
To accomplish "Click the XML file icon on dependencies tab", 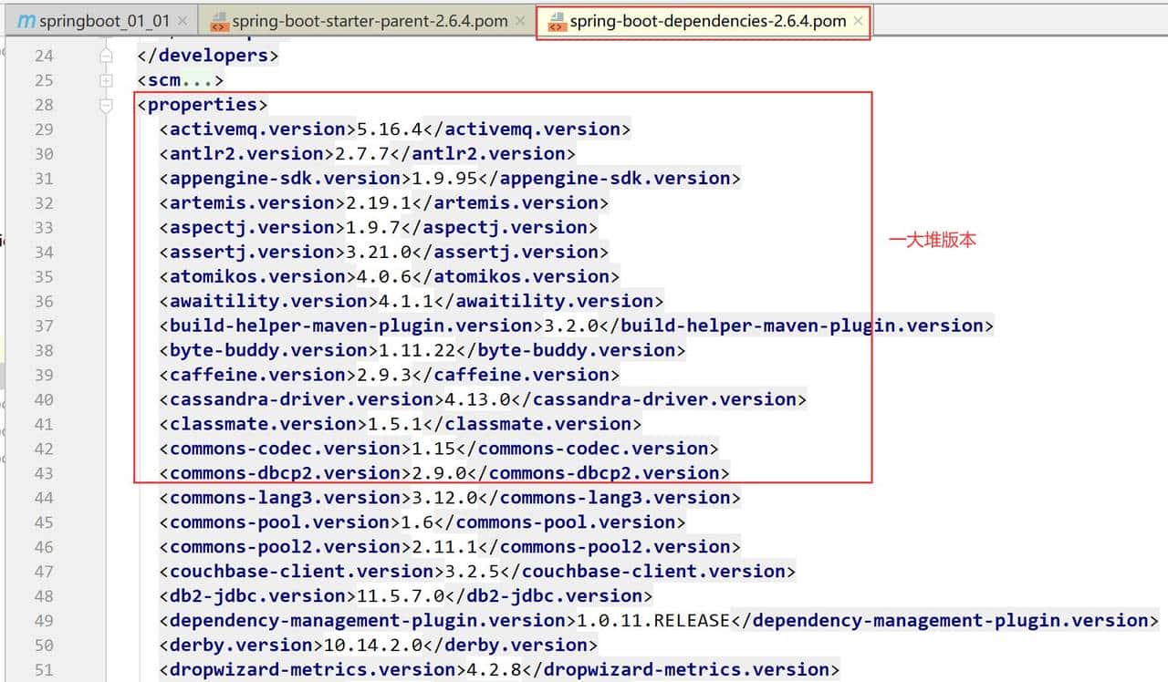I will (x=556, y=22).
